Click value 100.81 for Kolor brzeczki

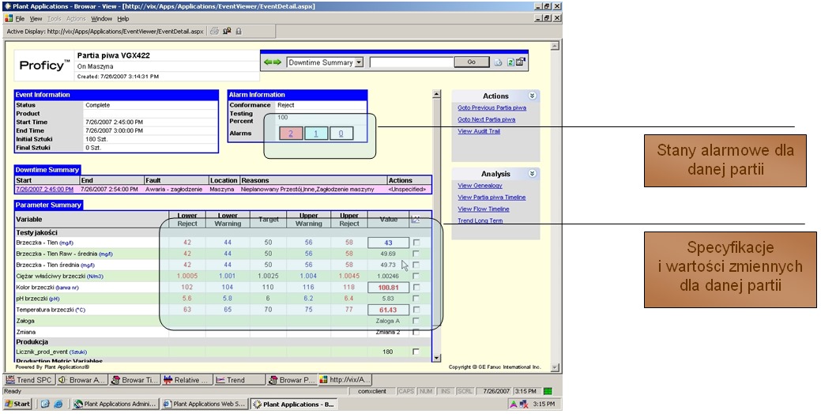[388, 288]
